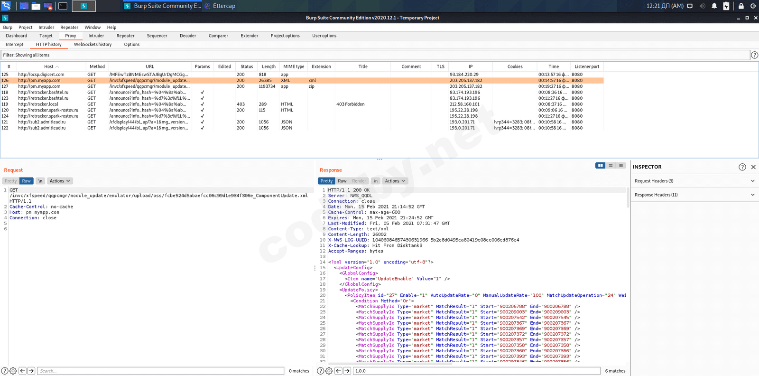Open the Window menu
This screenshot has width=759, height=376.
(x=93, y=28)
